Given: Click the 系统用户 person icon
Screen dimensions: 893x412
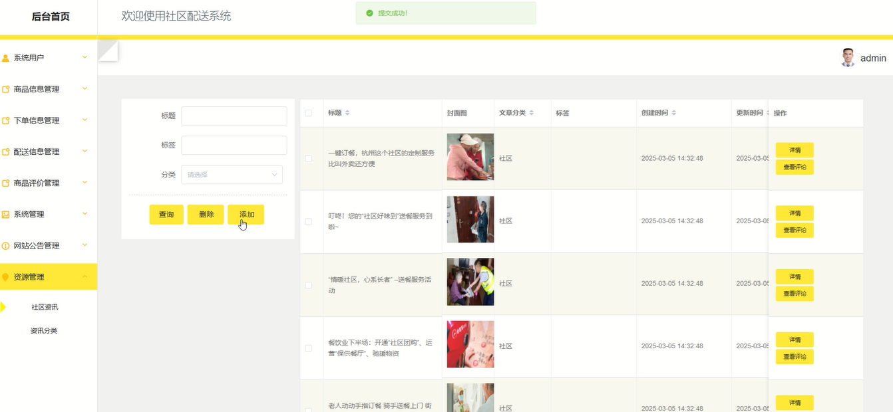Looking at the screenshot, I should click(x=6, y=58).
